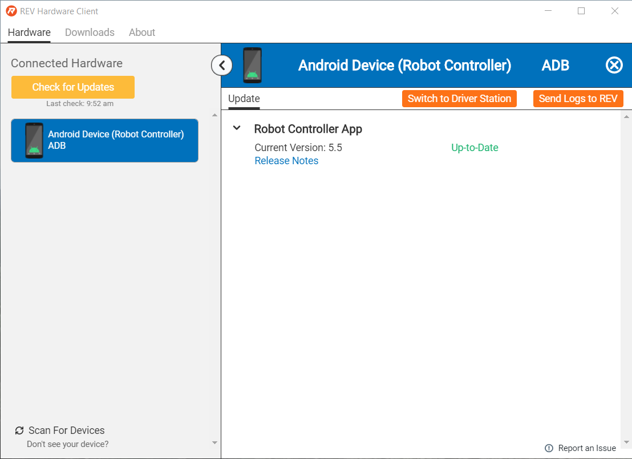
Task: Click sidebar scrollbar down arrow
Action: coord(215,442)
